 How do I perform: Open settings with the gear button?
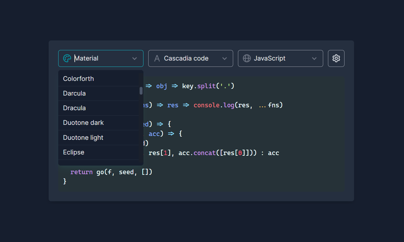tap(336, 58)
